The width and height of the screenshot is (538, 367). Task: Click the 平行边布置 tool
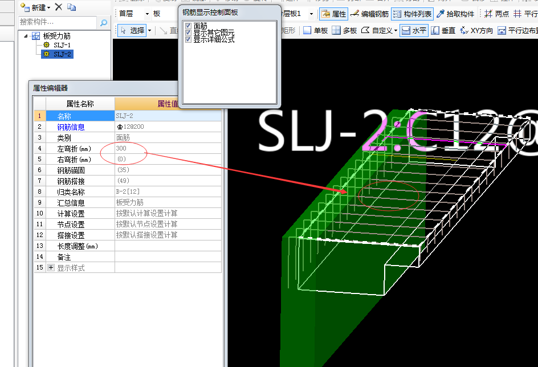coord(517,31)
